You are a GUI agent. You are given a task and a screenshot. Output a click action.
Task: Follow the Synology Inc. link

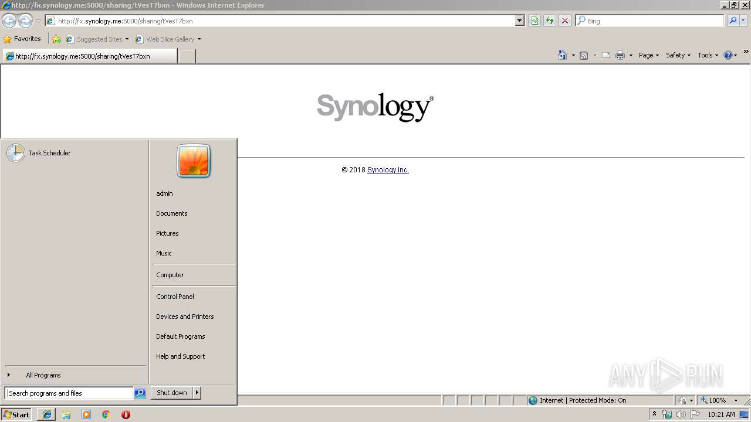388,170
